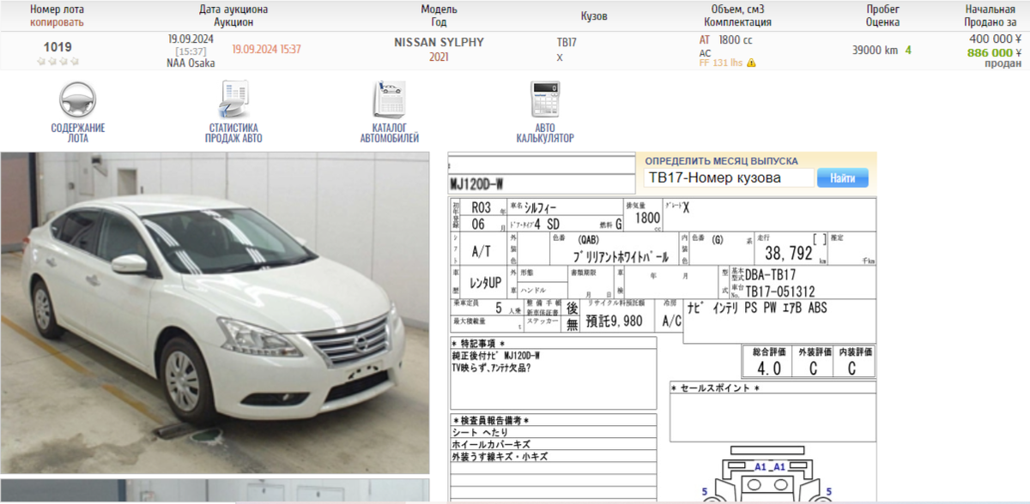Open the second car photo below

point(215,491)
